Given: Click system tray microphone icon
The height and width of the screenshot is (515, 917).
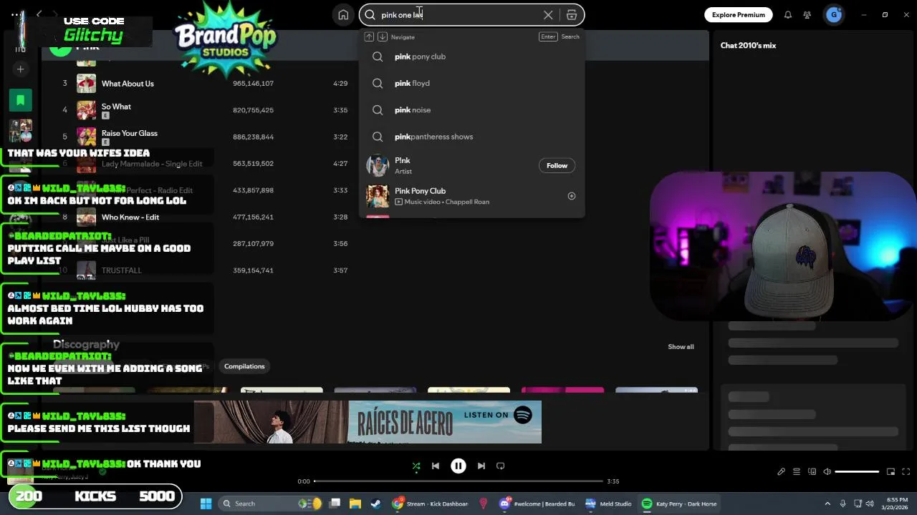Looking at the screenshot, I should 843,504.
